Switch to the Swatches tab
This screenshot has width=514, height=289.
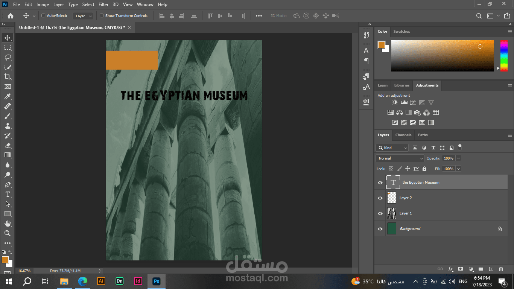tap(401, 32)
